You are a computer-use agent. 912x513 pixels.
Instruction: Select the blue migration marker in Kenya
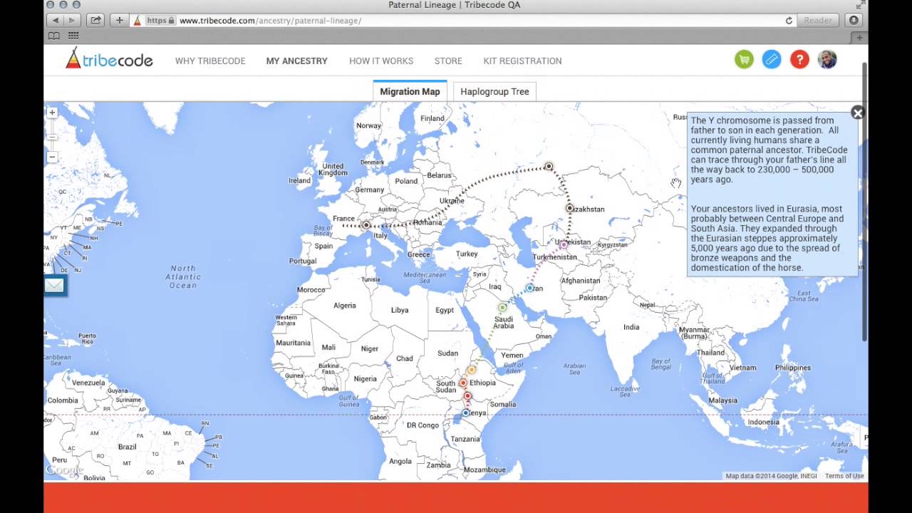click(x=465, y=413)
